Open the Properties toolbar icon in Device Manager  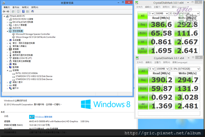[18, 12]
